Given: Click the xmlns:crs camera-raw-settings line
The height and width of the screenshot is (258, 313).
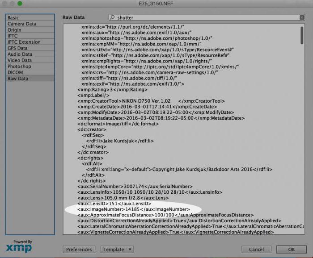Looking at the screenshot, I should click(x=149, y=72).
